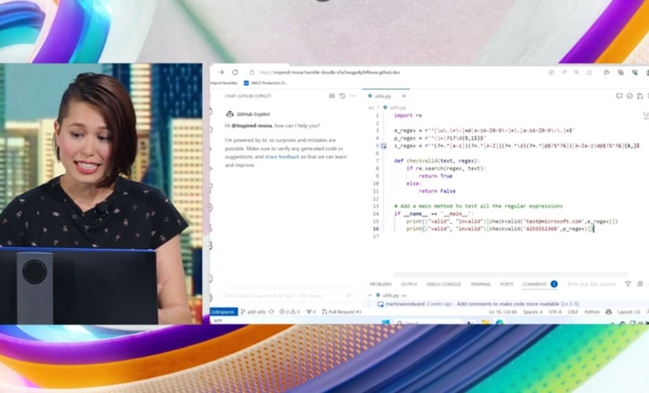649x393 pixels.
Task: Add page to favorites star icon
Action: point(590,72)
